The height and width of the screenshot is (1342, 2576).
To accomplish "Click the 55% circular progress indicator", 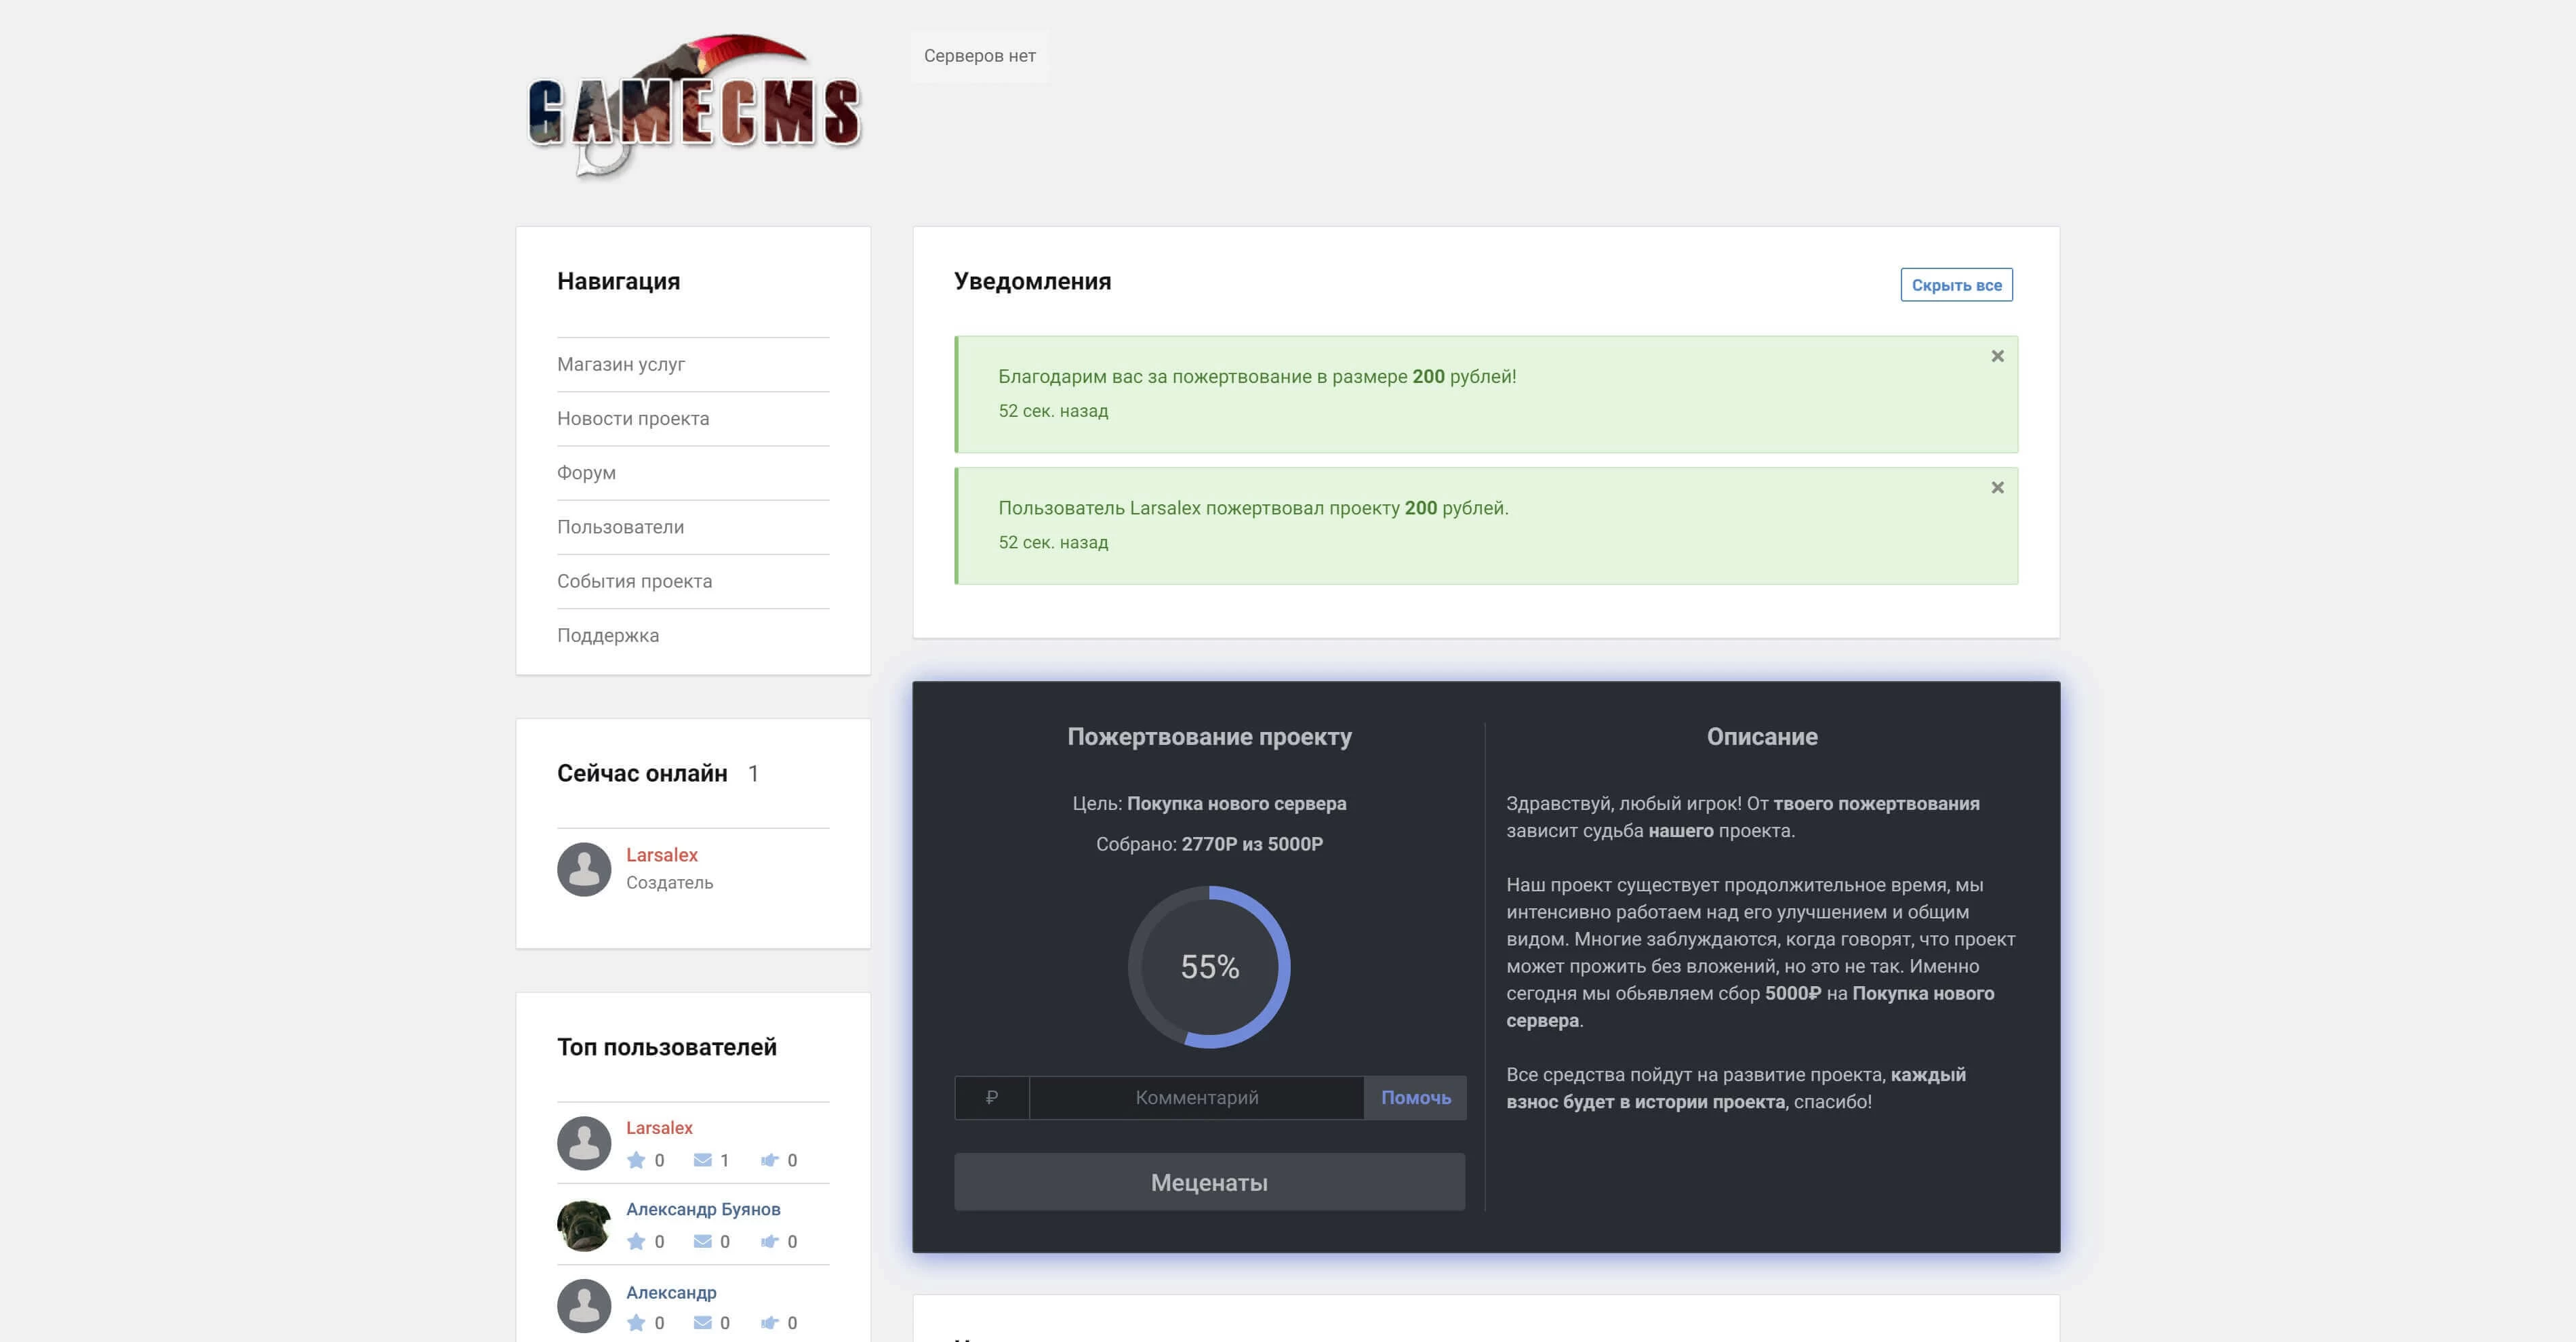I will tap(1209, 967).
